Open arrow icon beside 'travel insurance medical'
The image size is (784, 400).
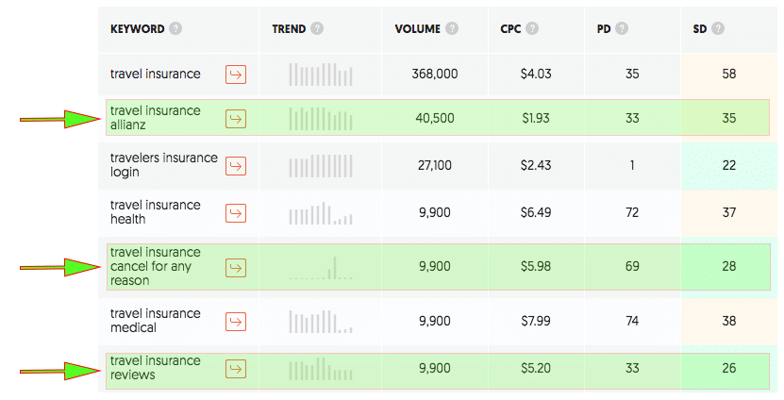pos(236,322)
